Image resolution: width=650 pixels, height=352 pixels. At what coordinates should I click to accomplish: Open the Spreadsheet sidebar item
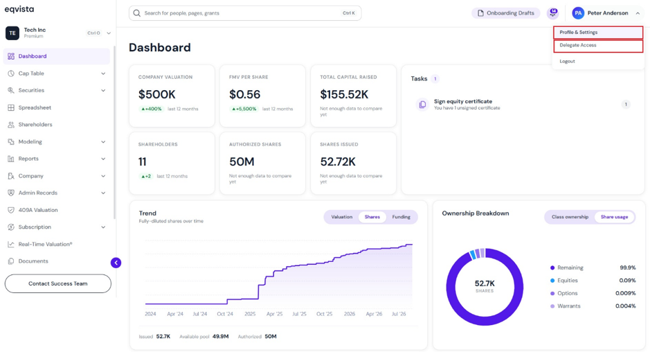56,107
